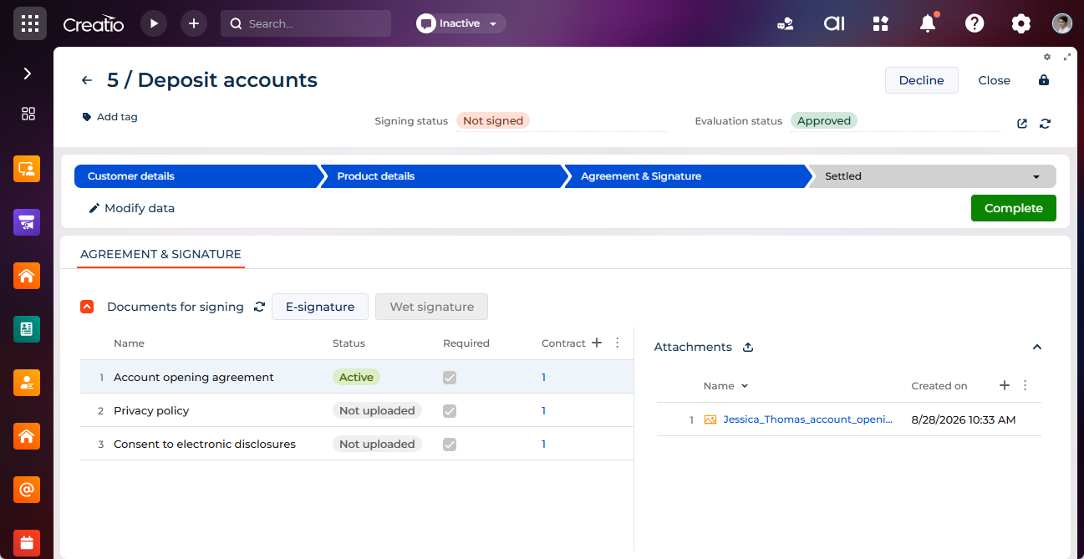The image size is (1084, 559).
Task: Toggle Required checkbox for Account opening agreement
Action: tap(450, 378)
